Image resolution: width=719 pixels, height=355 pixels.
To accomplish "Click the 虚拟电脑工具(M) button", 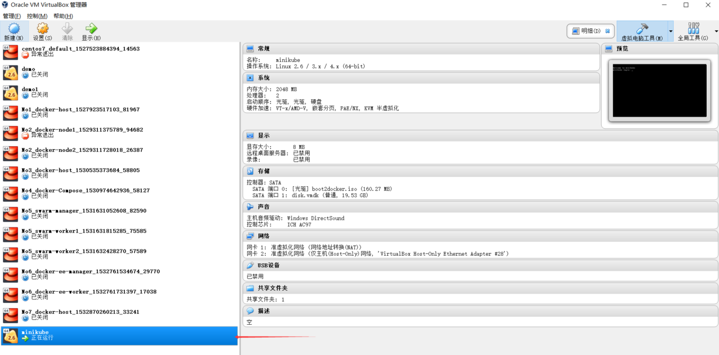I will point(642,31).
